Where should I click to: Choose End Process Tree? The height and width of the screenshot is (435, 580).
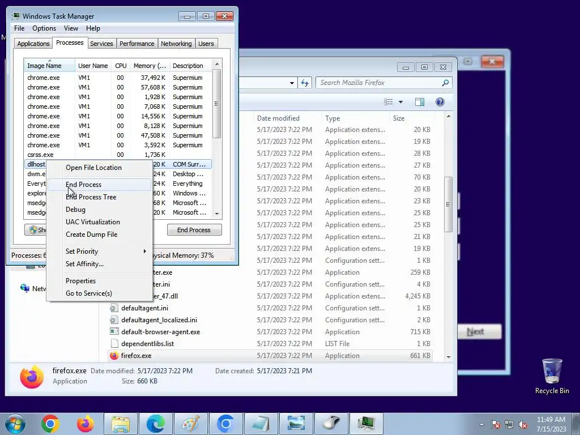[100, 197]
